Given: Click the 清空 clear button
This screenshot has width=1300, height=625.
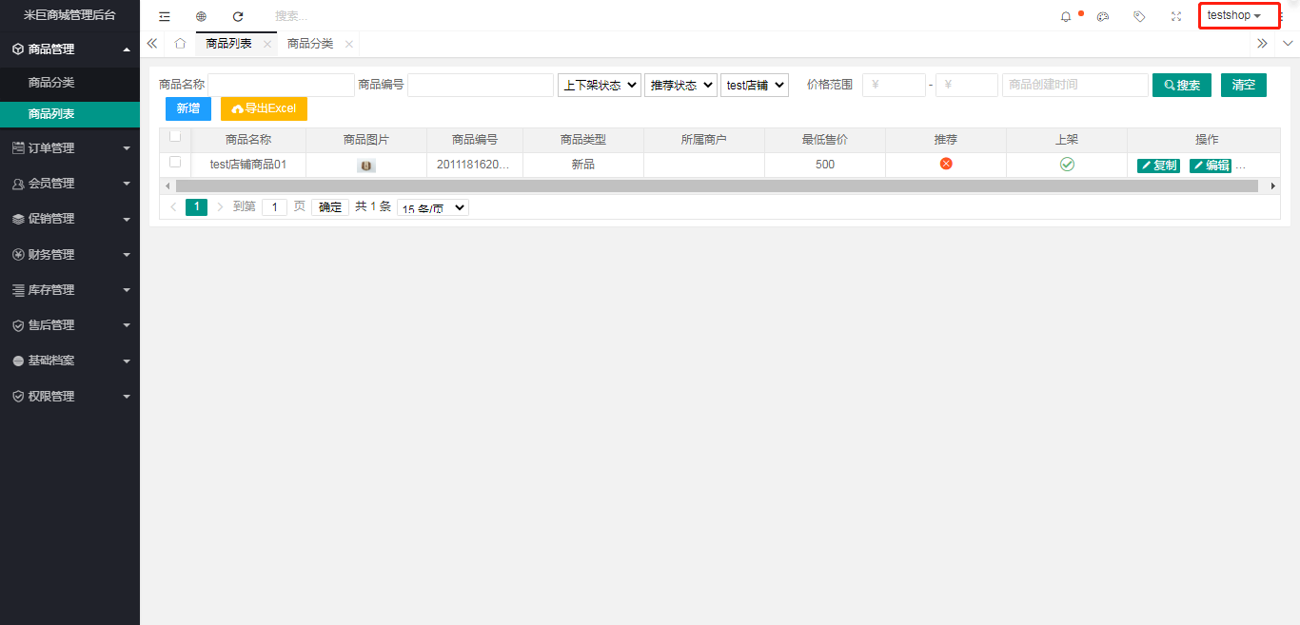Looking at the screenshot, I should [x=1244, y=85].
